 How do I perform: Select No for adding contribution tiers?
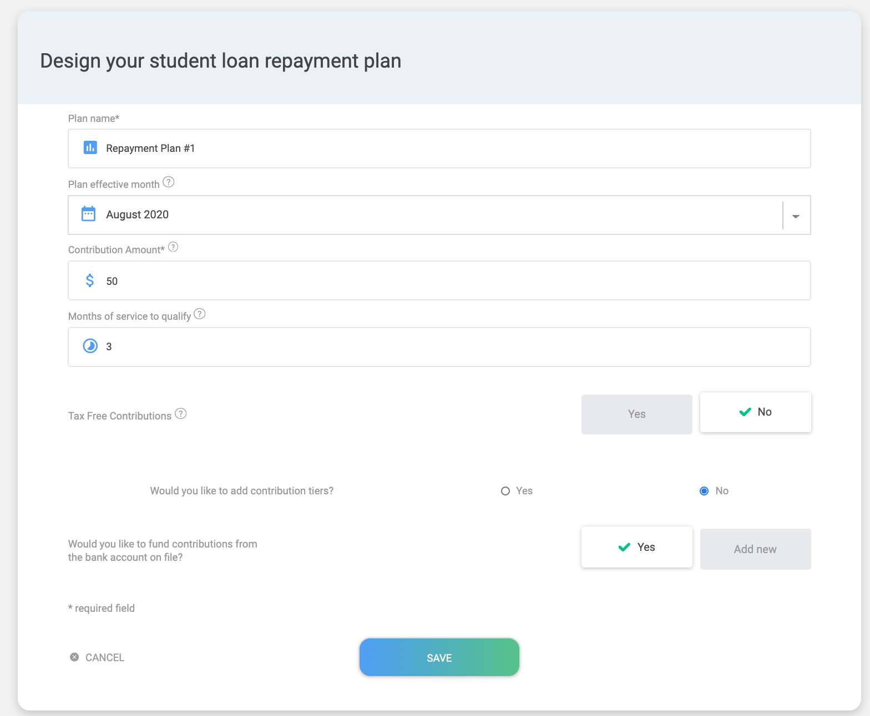(x=704, y=491)
